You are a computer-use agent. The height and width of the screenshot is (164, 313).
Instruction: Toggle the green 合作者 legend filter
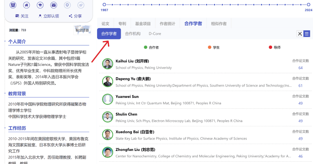pos(151,48)
